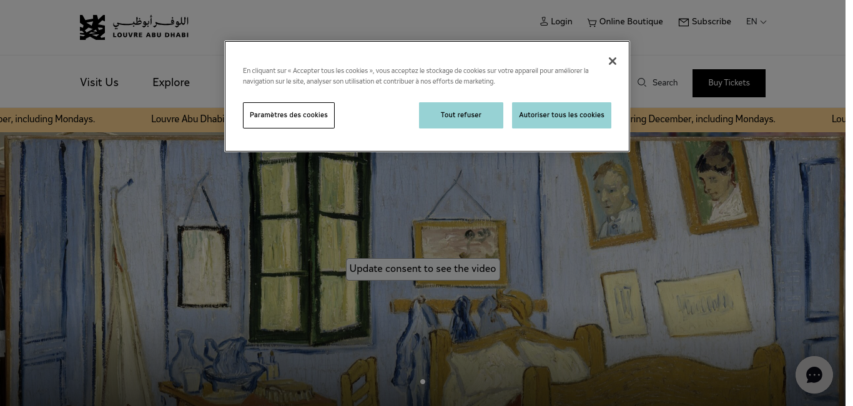Click Autoriser tous les cookies

[561, 115]
